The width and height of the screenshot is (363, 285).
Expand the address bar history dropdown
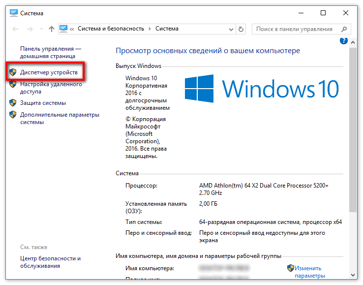[x=231, y=29]
